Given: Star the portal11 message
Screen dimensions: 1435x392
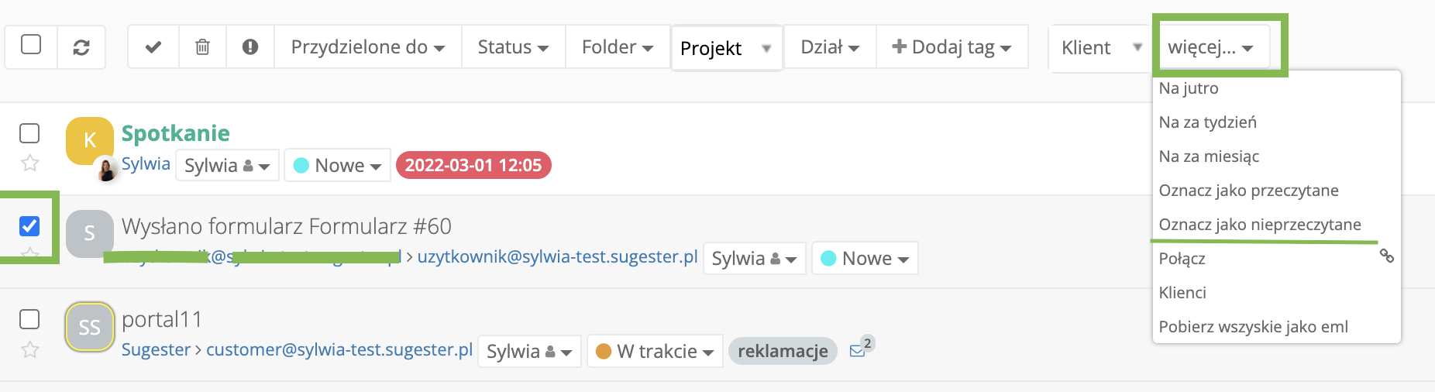Looking at the screenshot, I should click(x=30, y=349).
